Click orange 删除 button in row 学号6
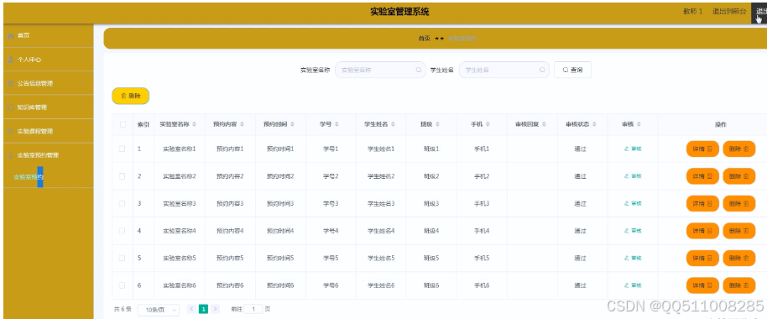Screen dimensions: 767x319 [x=738, y=285]
